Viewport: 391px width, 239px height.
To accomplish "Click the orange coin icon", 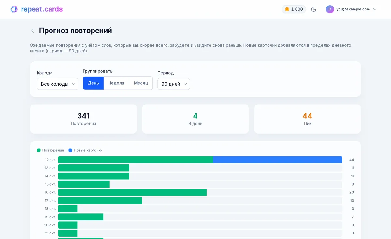I will coord(287,9).
